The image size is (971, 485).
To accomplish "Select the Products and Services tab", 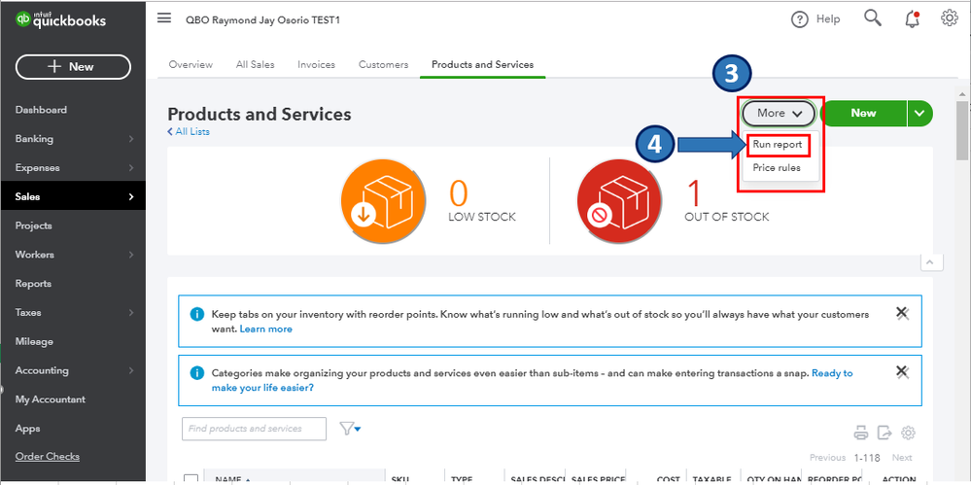I will (x=482, y=64).
